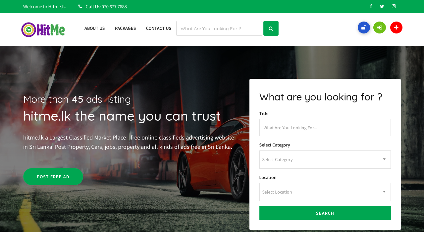Click the Title input in search panel
This screenshot has height=232, width=424.
click(325, 128)
